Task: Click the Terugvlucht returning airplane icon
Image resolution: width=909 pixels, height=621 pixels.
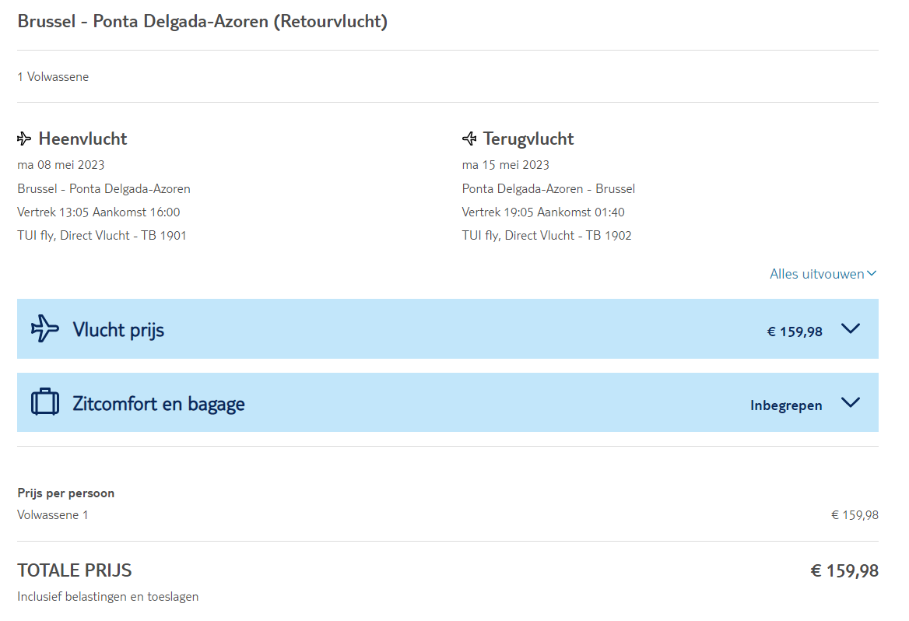Action: click(469, 139)
